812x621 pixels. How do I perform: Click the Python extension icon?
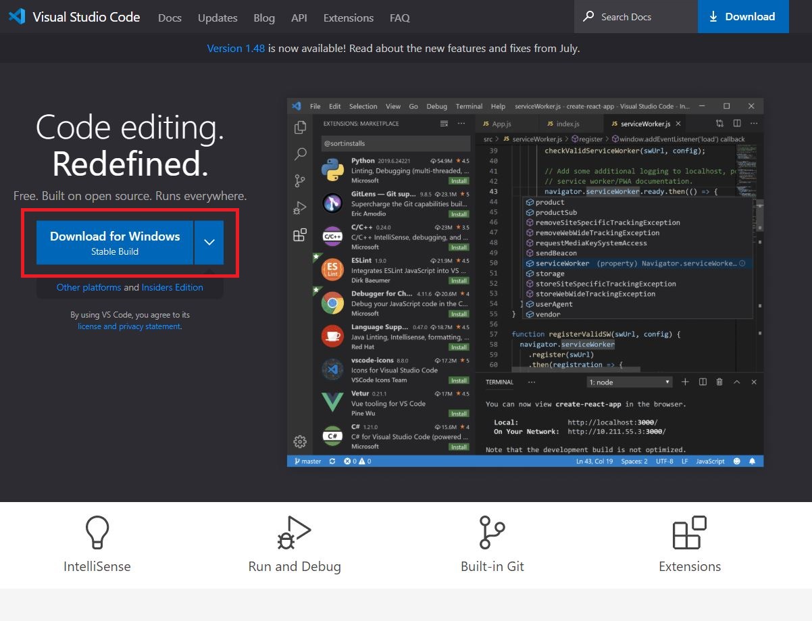pos(332,170)
